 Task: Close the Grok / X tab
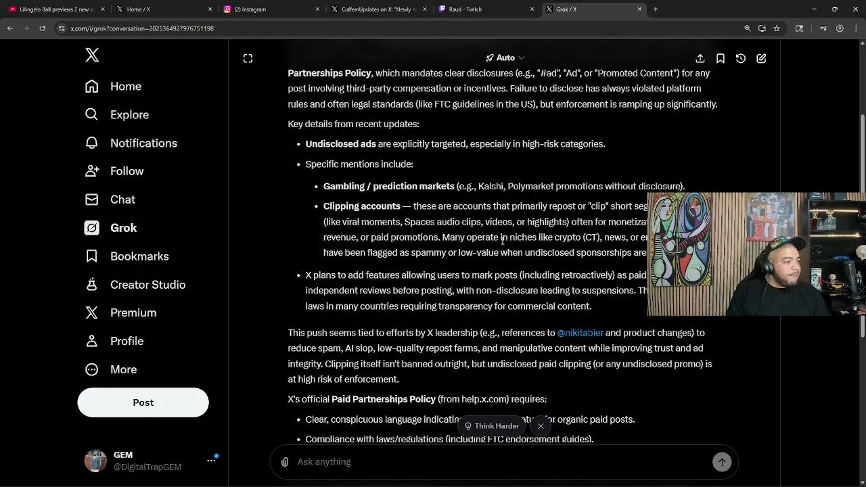tap(639, 9)
